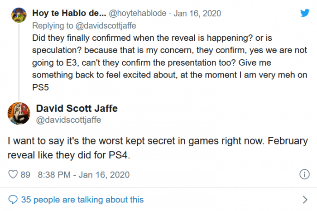Image resolution: width=317 pixels, height=211 pixels.
Task: Like the tweet with the heart icon
Action: [13, 174]
